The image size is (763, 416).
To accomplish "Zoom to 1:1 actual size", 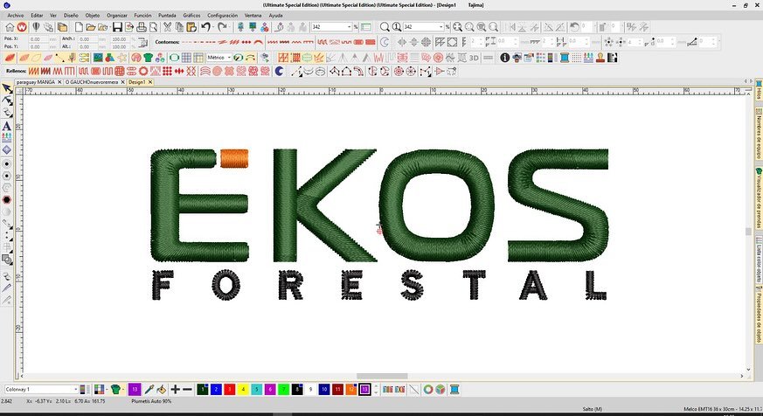I will click(397, 27).
